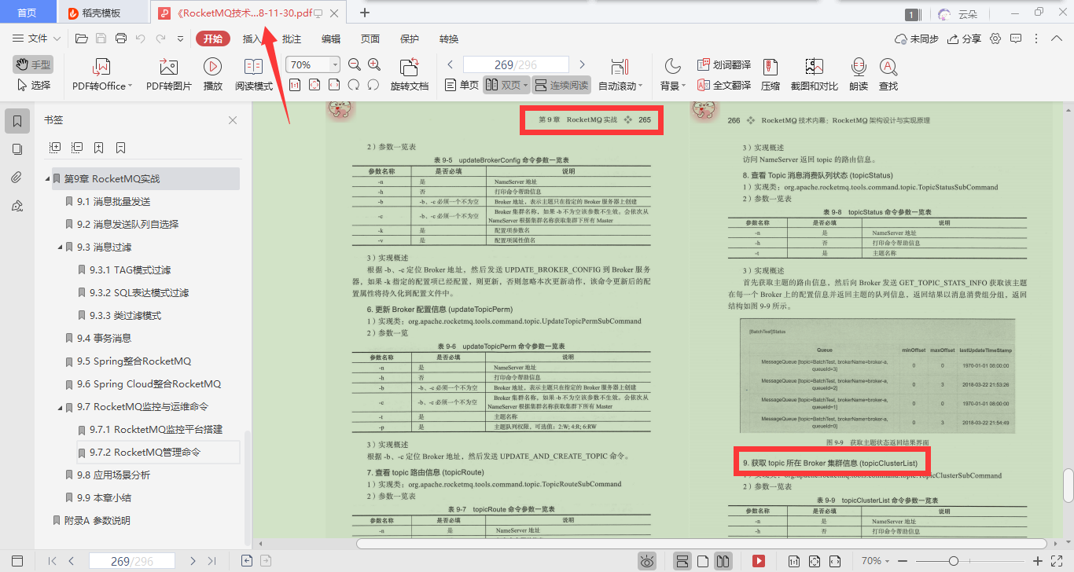This screenshot has width=1074, height=572.
Task: Open the 压缩 compress tool
Action: (x=771, y=75)
